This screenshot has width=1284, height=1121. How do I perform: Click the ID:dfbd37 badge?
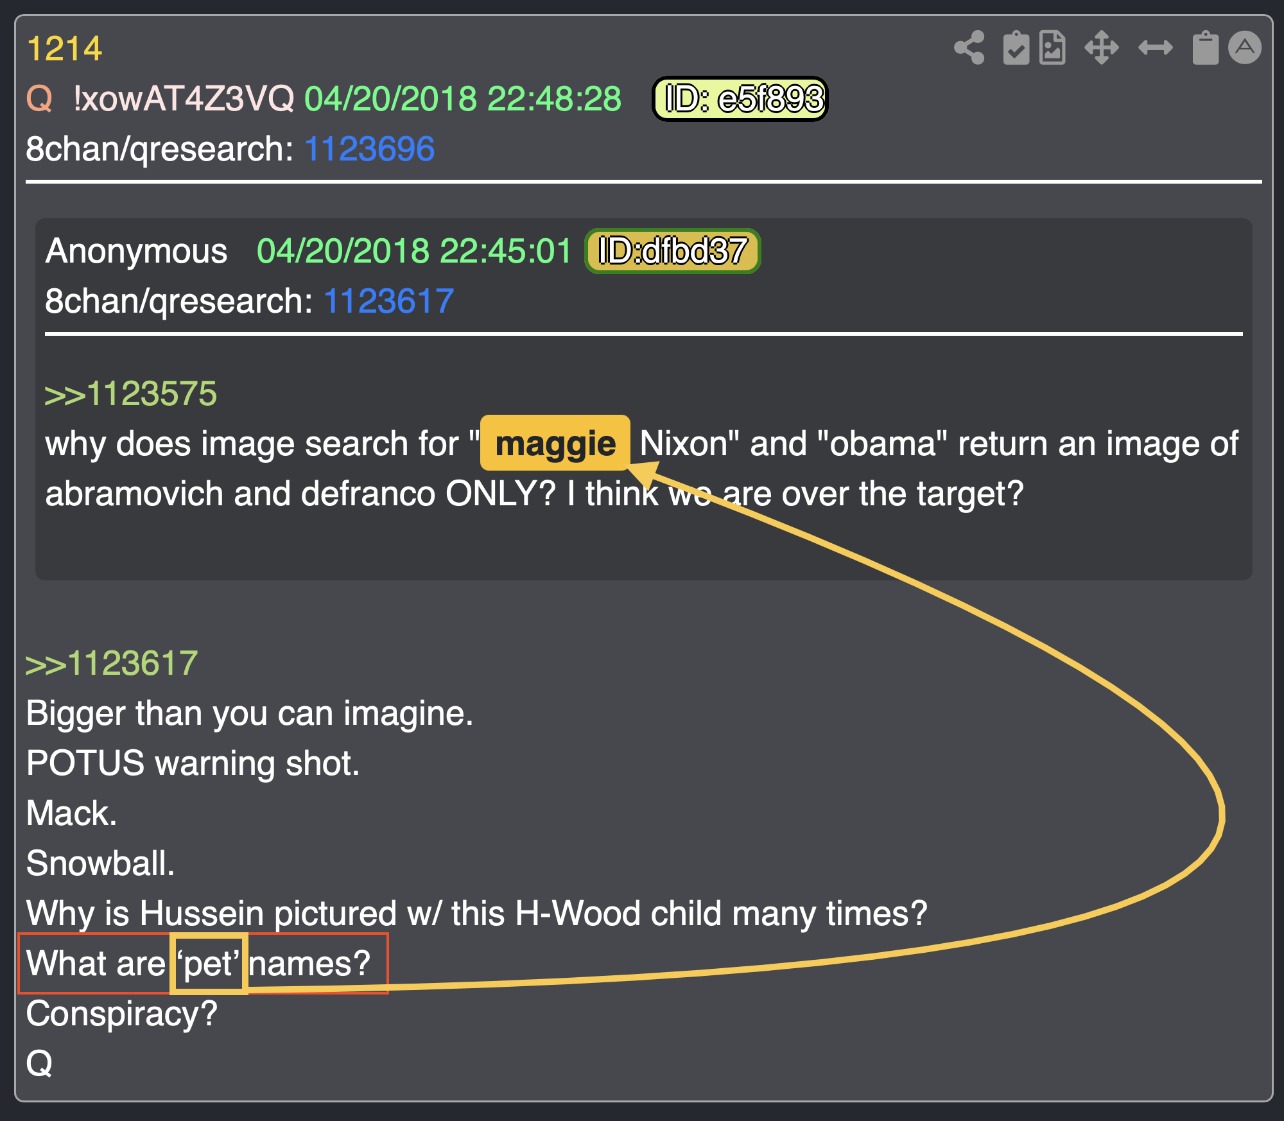coord(672,251)
